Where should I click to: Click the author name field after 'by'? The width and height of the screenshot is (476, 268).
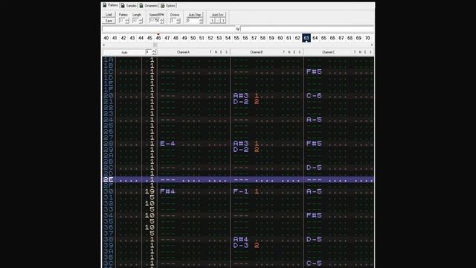(307, 29)
